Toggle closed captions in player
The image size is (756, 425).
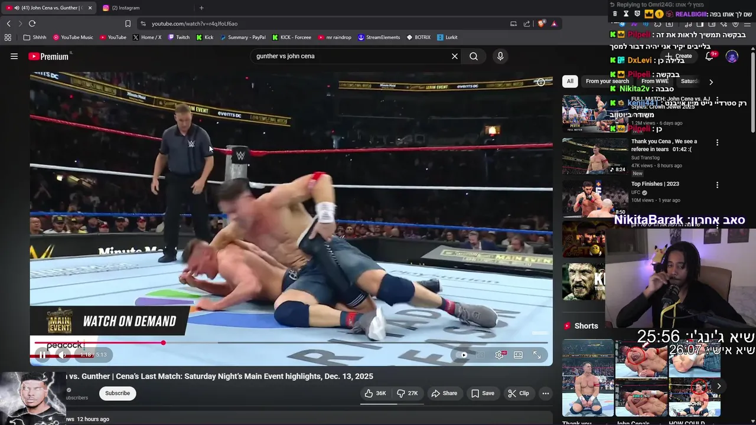[x=481, y=355]
